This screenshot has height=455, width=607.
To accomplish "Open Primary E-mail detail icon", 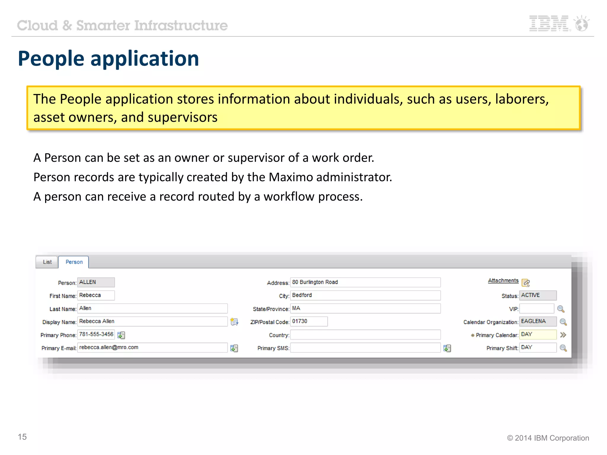I will 234,348.
